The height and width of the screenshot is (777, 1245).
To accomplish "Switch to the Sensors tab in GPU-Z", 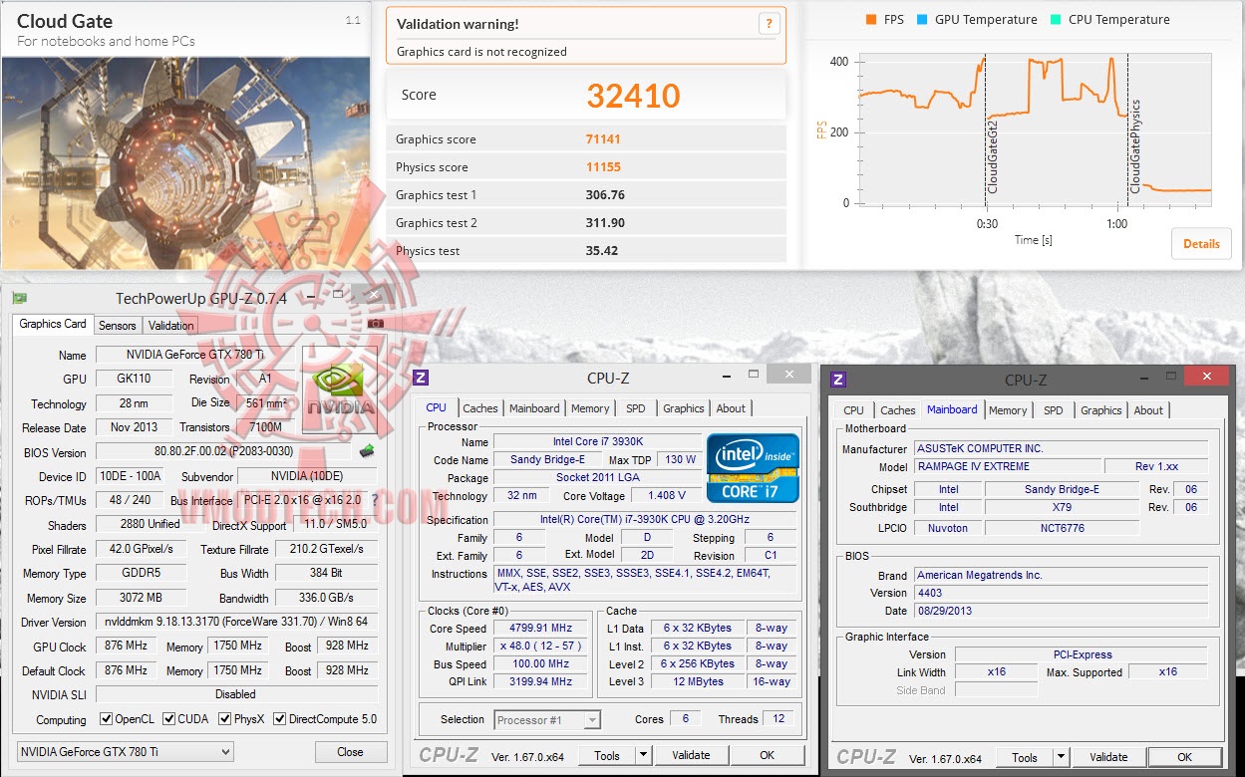I will click(x=117, y=326).
